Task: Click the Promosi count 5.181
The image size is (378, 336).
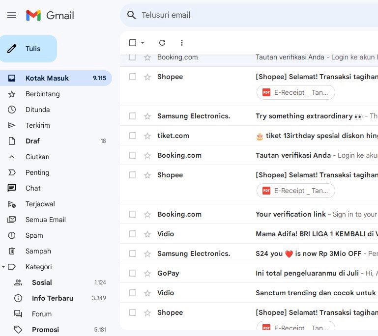Action: 100,330
